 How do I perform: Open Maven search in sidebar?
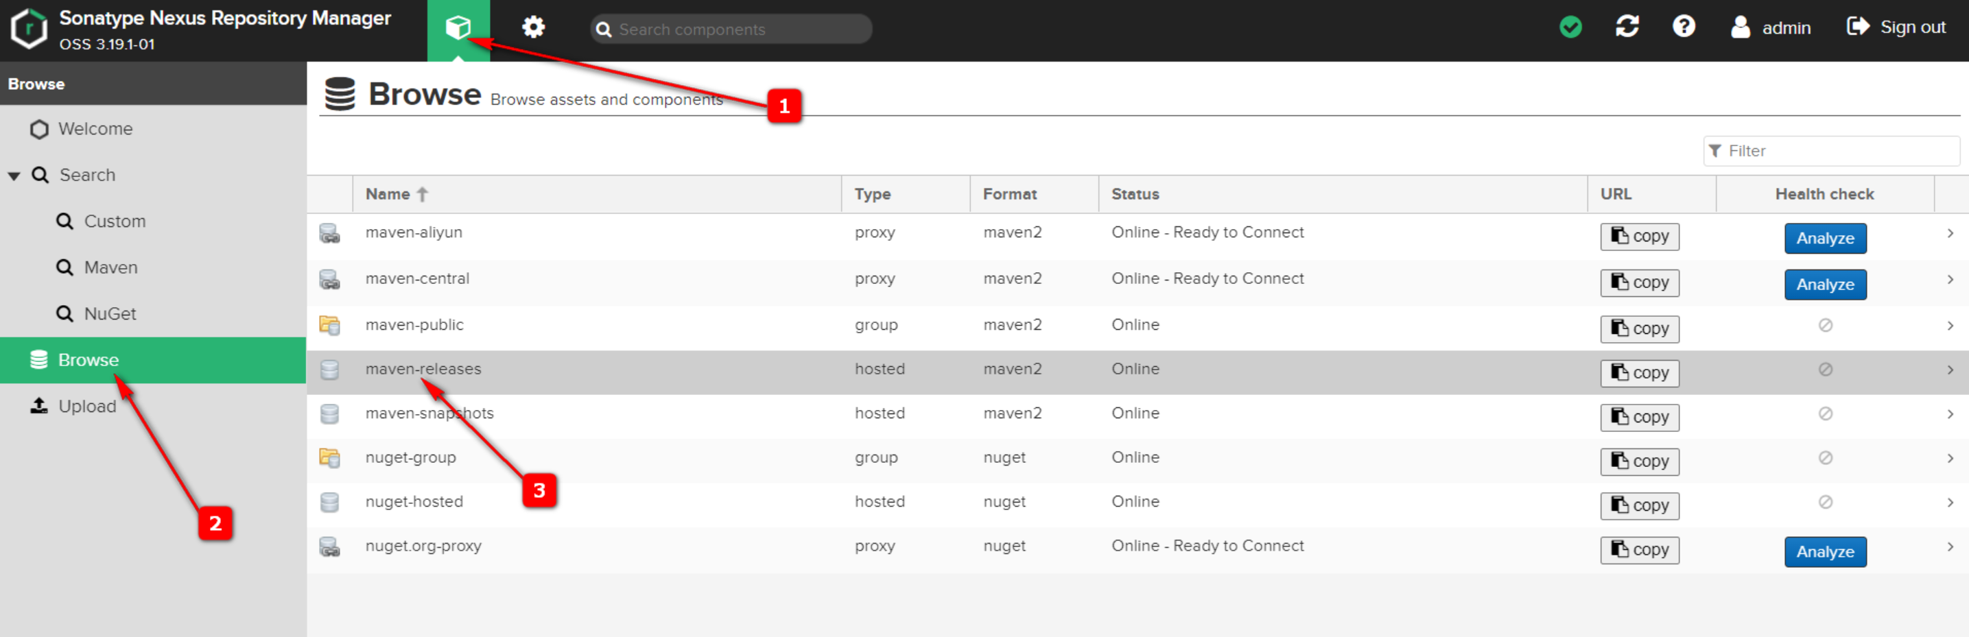[111, 267]
